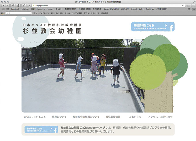Click the browser forward arrow button
This screenshot has height=141, width=196.
[x=7, y=5]
